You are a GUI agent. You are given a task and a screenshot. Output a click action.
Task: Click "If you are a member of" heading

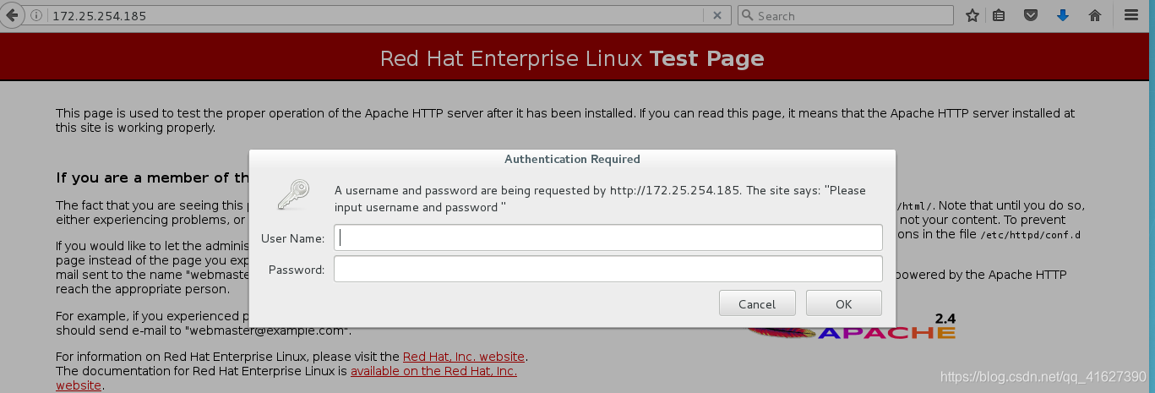click(x=153, y=177)
